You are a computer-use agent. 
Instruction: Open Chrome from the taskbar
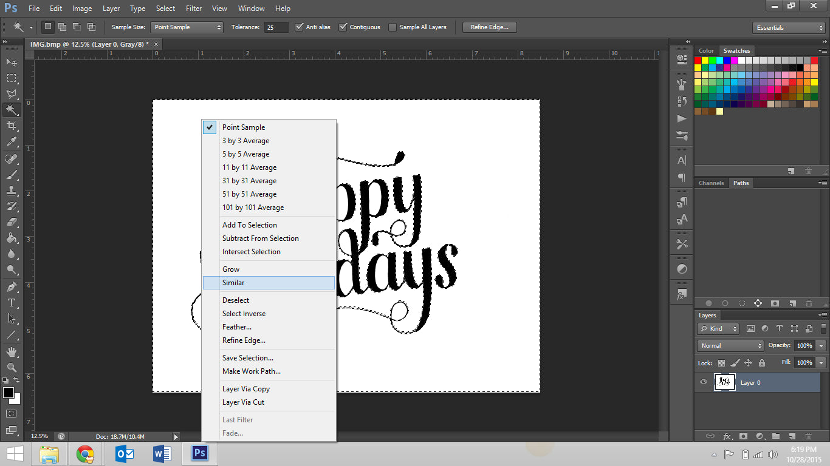pyautogui.click(x=85, y=453)
